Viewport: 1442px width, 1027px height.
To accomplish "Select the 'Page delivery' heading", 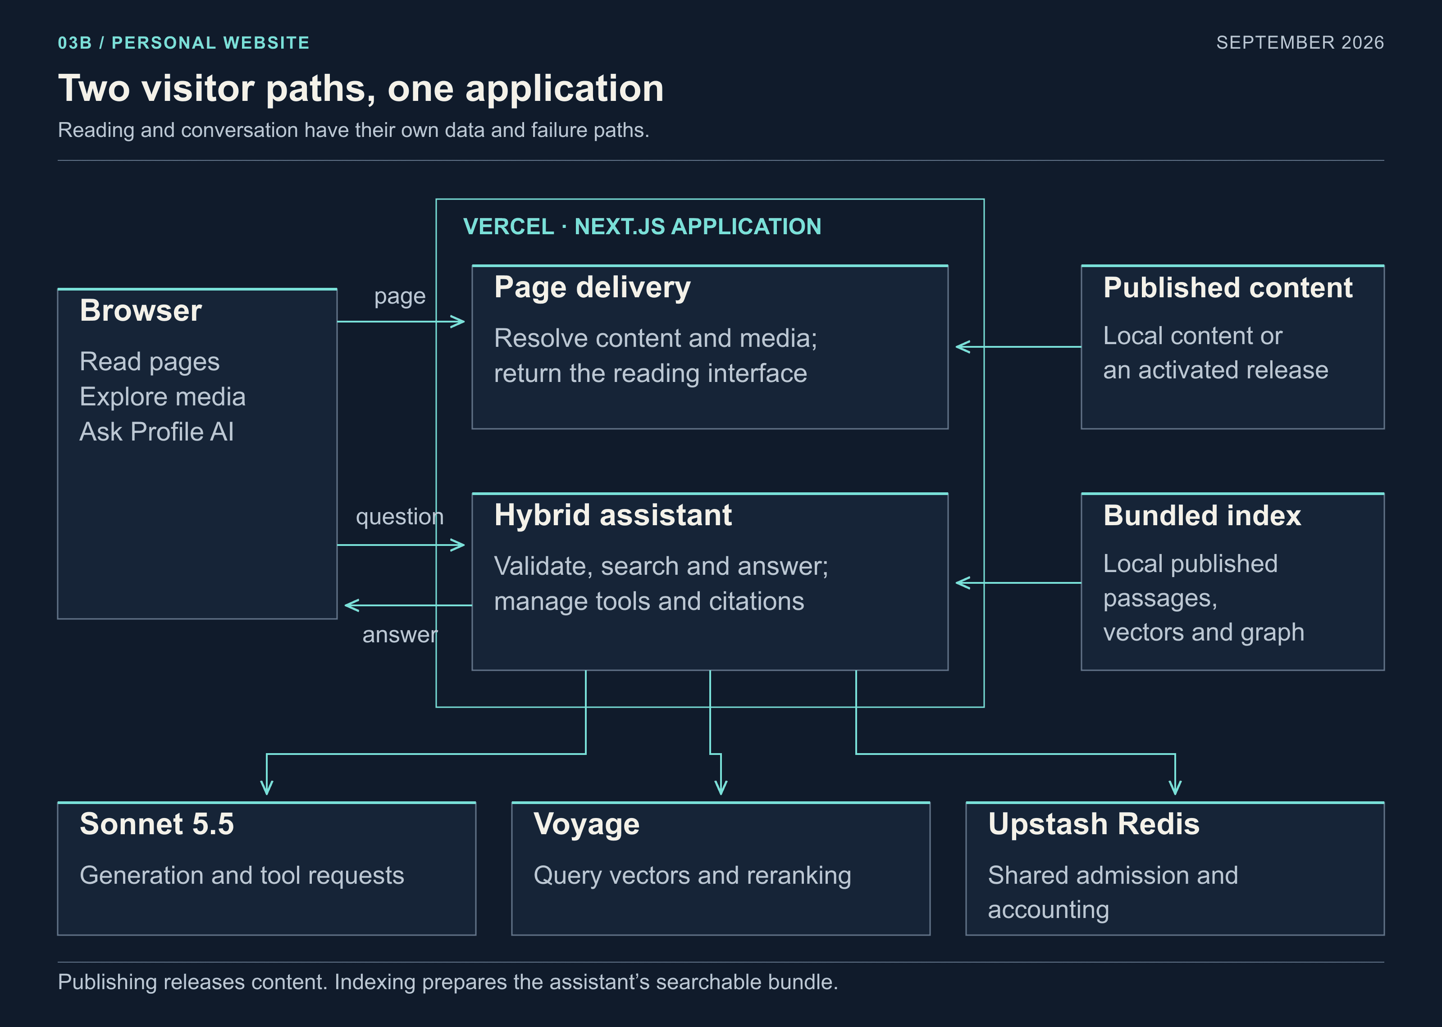I will click(592, 288).
